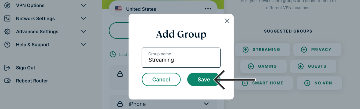Open the Help & Support menu item
This screenshot has width=360, height=109.
[33, 45]
